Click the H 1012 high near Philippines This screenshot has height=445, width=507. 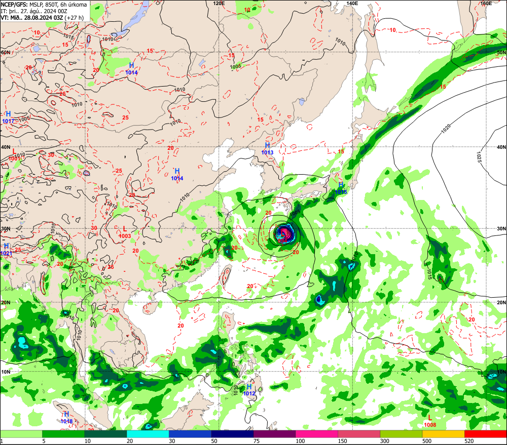point(249,390)
